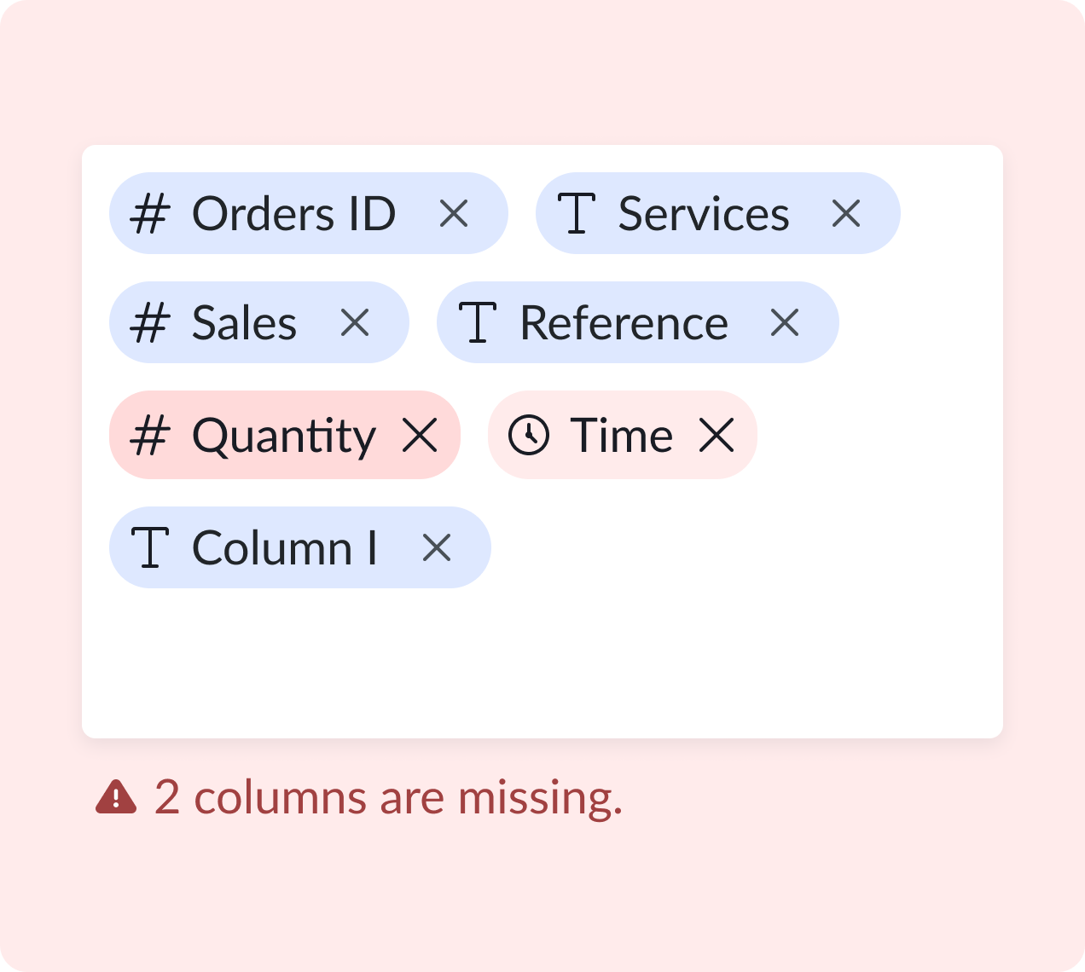Screen dimensions: 1085x972
Task: Select the Orders ID chip label
Action: click(293, 213)
